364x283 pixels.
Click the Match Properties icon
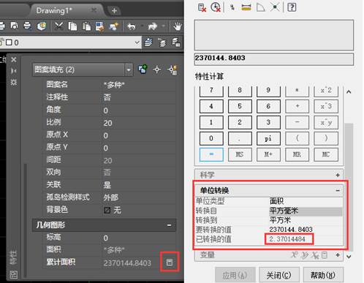99,26
